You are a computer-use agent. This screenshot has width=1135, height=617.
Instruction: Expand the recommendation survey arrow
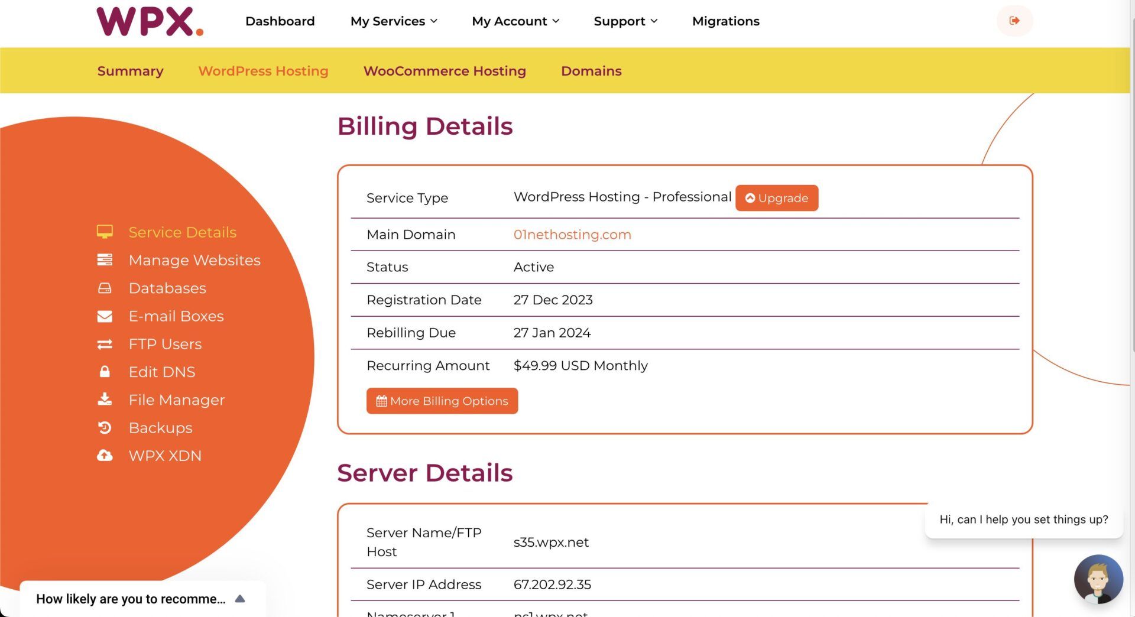pos(240,599)
